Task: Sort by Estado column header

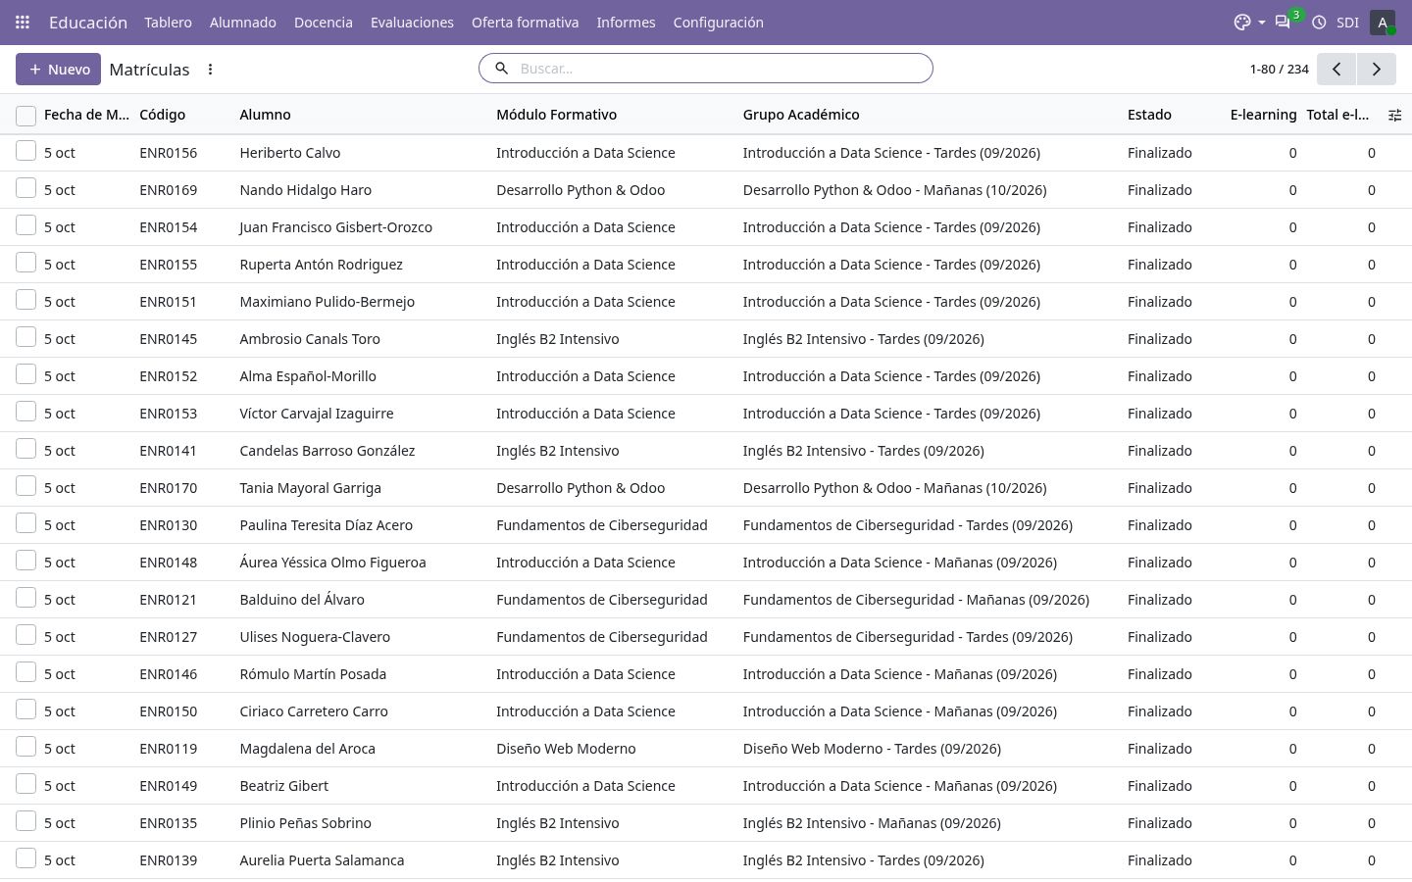Action: (1149, 115)
